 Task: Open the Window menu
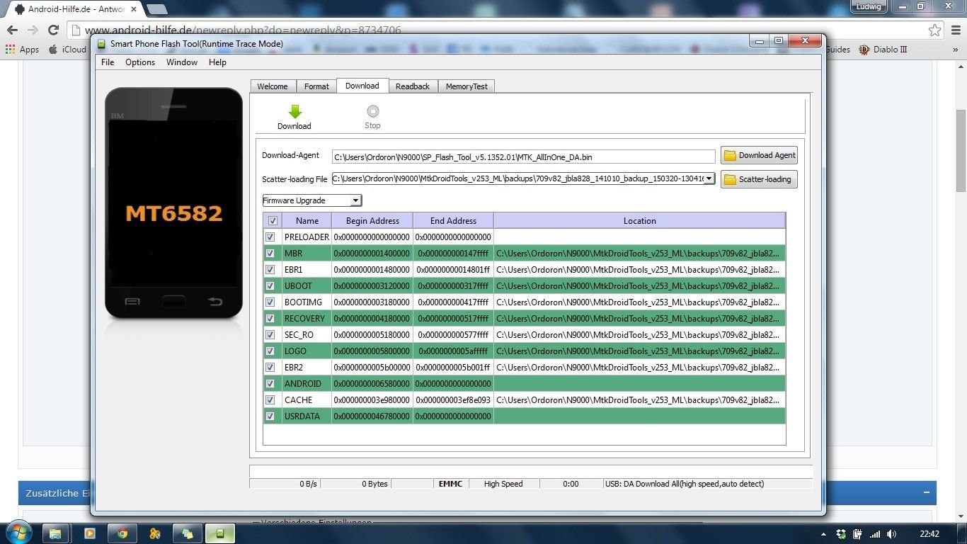pos(182,62)
